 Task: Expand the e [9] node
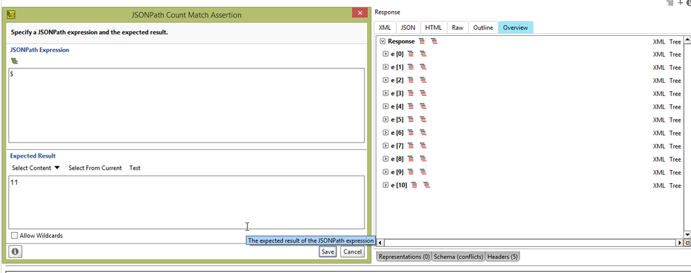[385, 172]
